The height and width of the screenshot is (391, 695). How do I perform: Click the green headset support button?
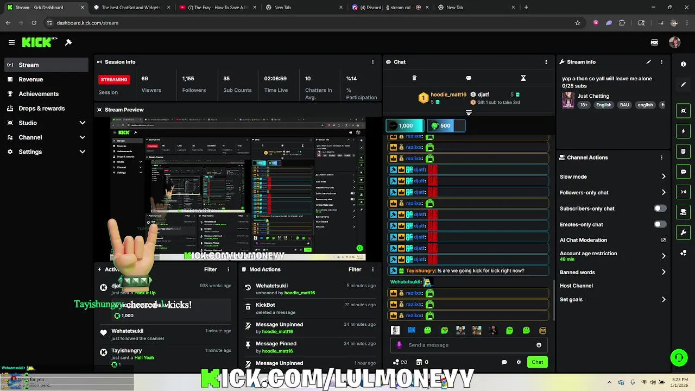point(679,358)
